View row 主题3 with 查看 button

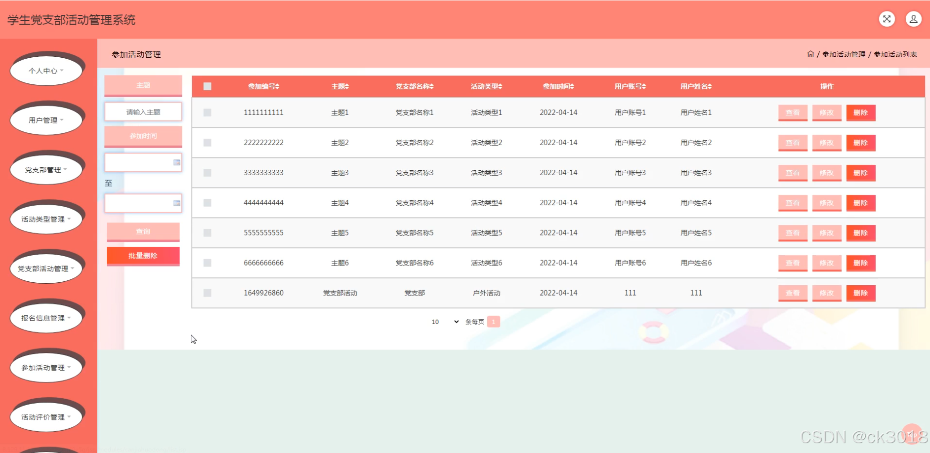(x=793, y=173)
